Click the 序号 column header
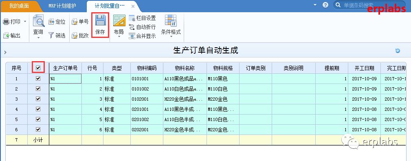411x161 pixels. coord(17,68)
